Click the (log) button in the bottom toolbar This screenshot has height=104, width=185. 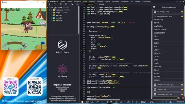[x=144, y=102]
